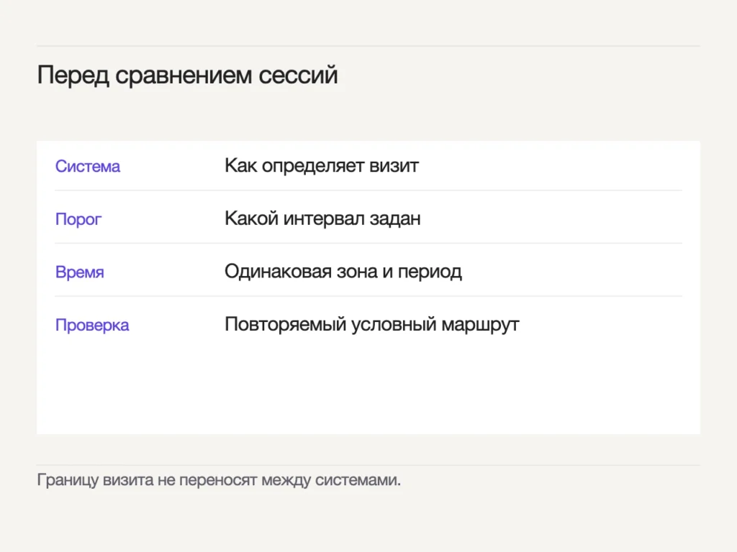Select the 'Порог' row label
Viewport: 737px width, 552px height.
pos(78,219)
